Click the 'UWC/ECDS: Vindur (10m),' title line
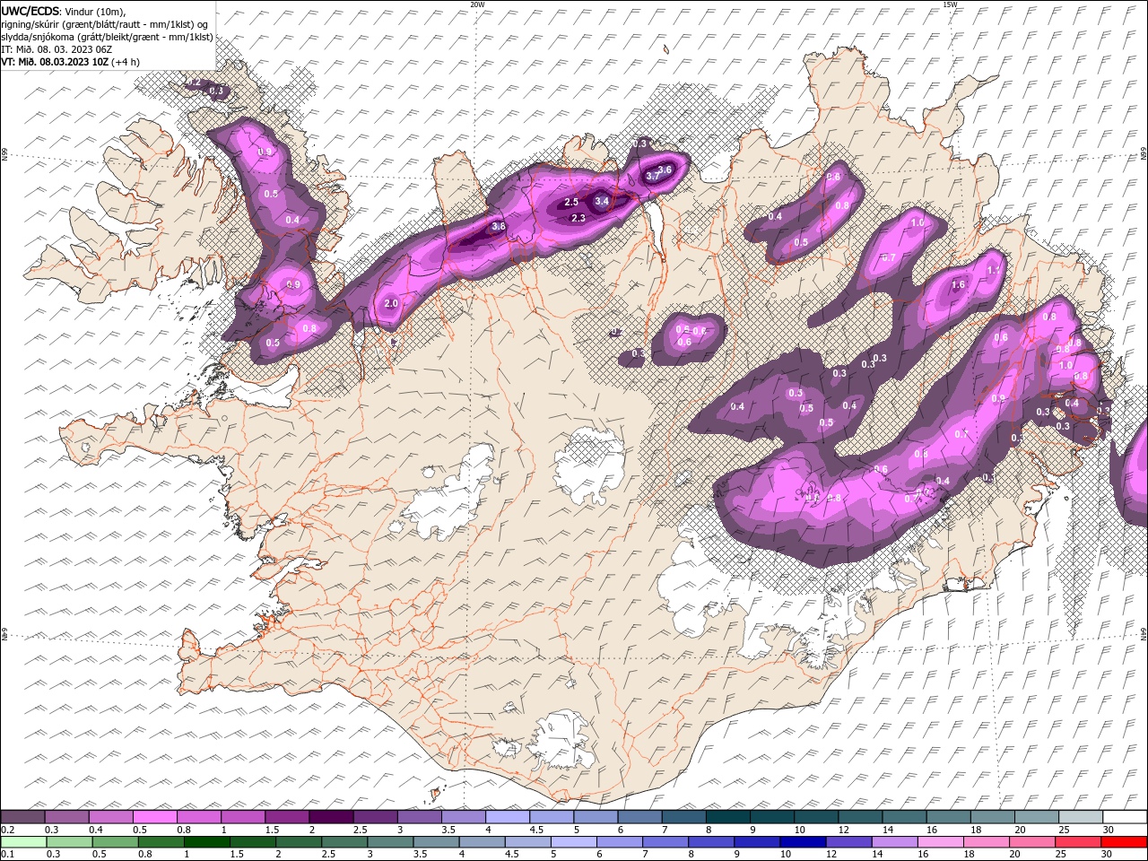 [x=64, y=10]
